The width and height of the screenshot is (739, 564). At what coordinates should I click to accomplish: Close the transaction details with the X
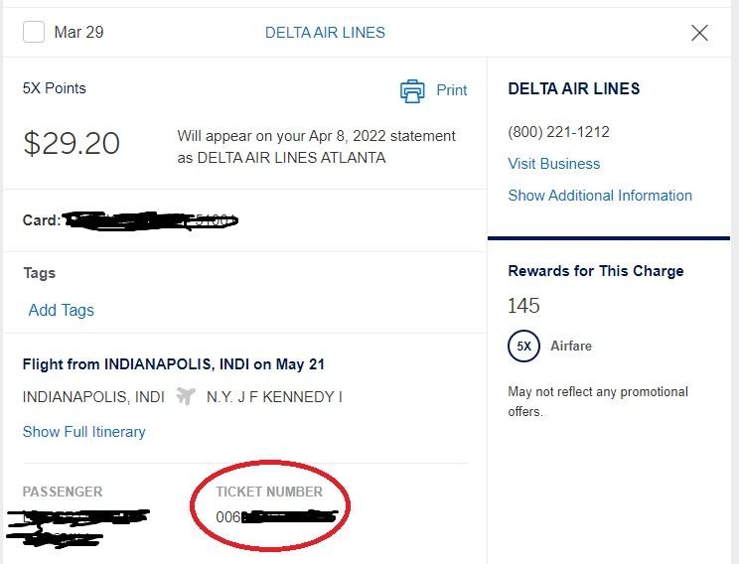699,33
